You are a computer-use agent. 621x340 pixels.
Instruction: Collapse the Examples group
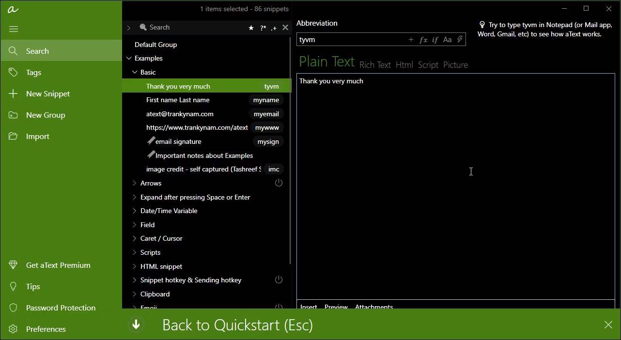(x=129, y=58)
